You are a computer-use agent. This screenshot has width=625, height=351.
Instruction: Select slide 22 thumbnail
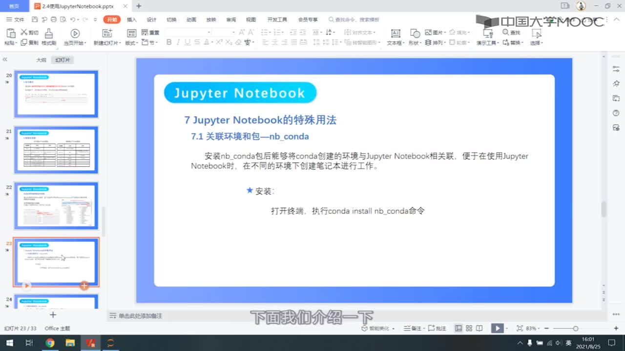tap(56, 206)
